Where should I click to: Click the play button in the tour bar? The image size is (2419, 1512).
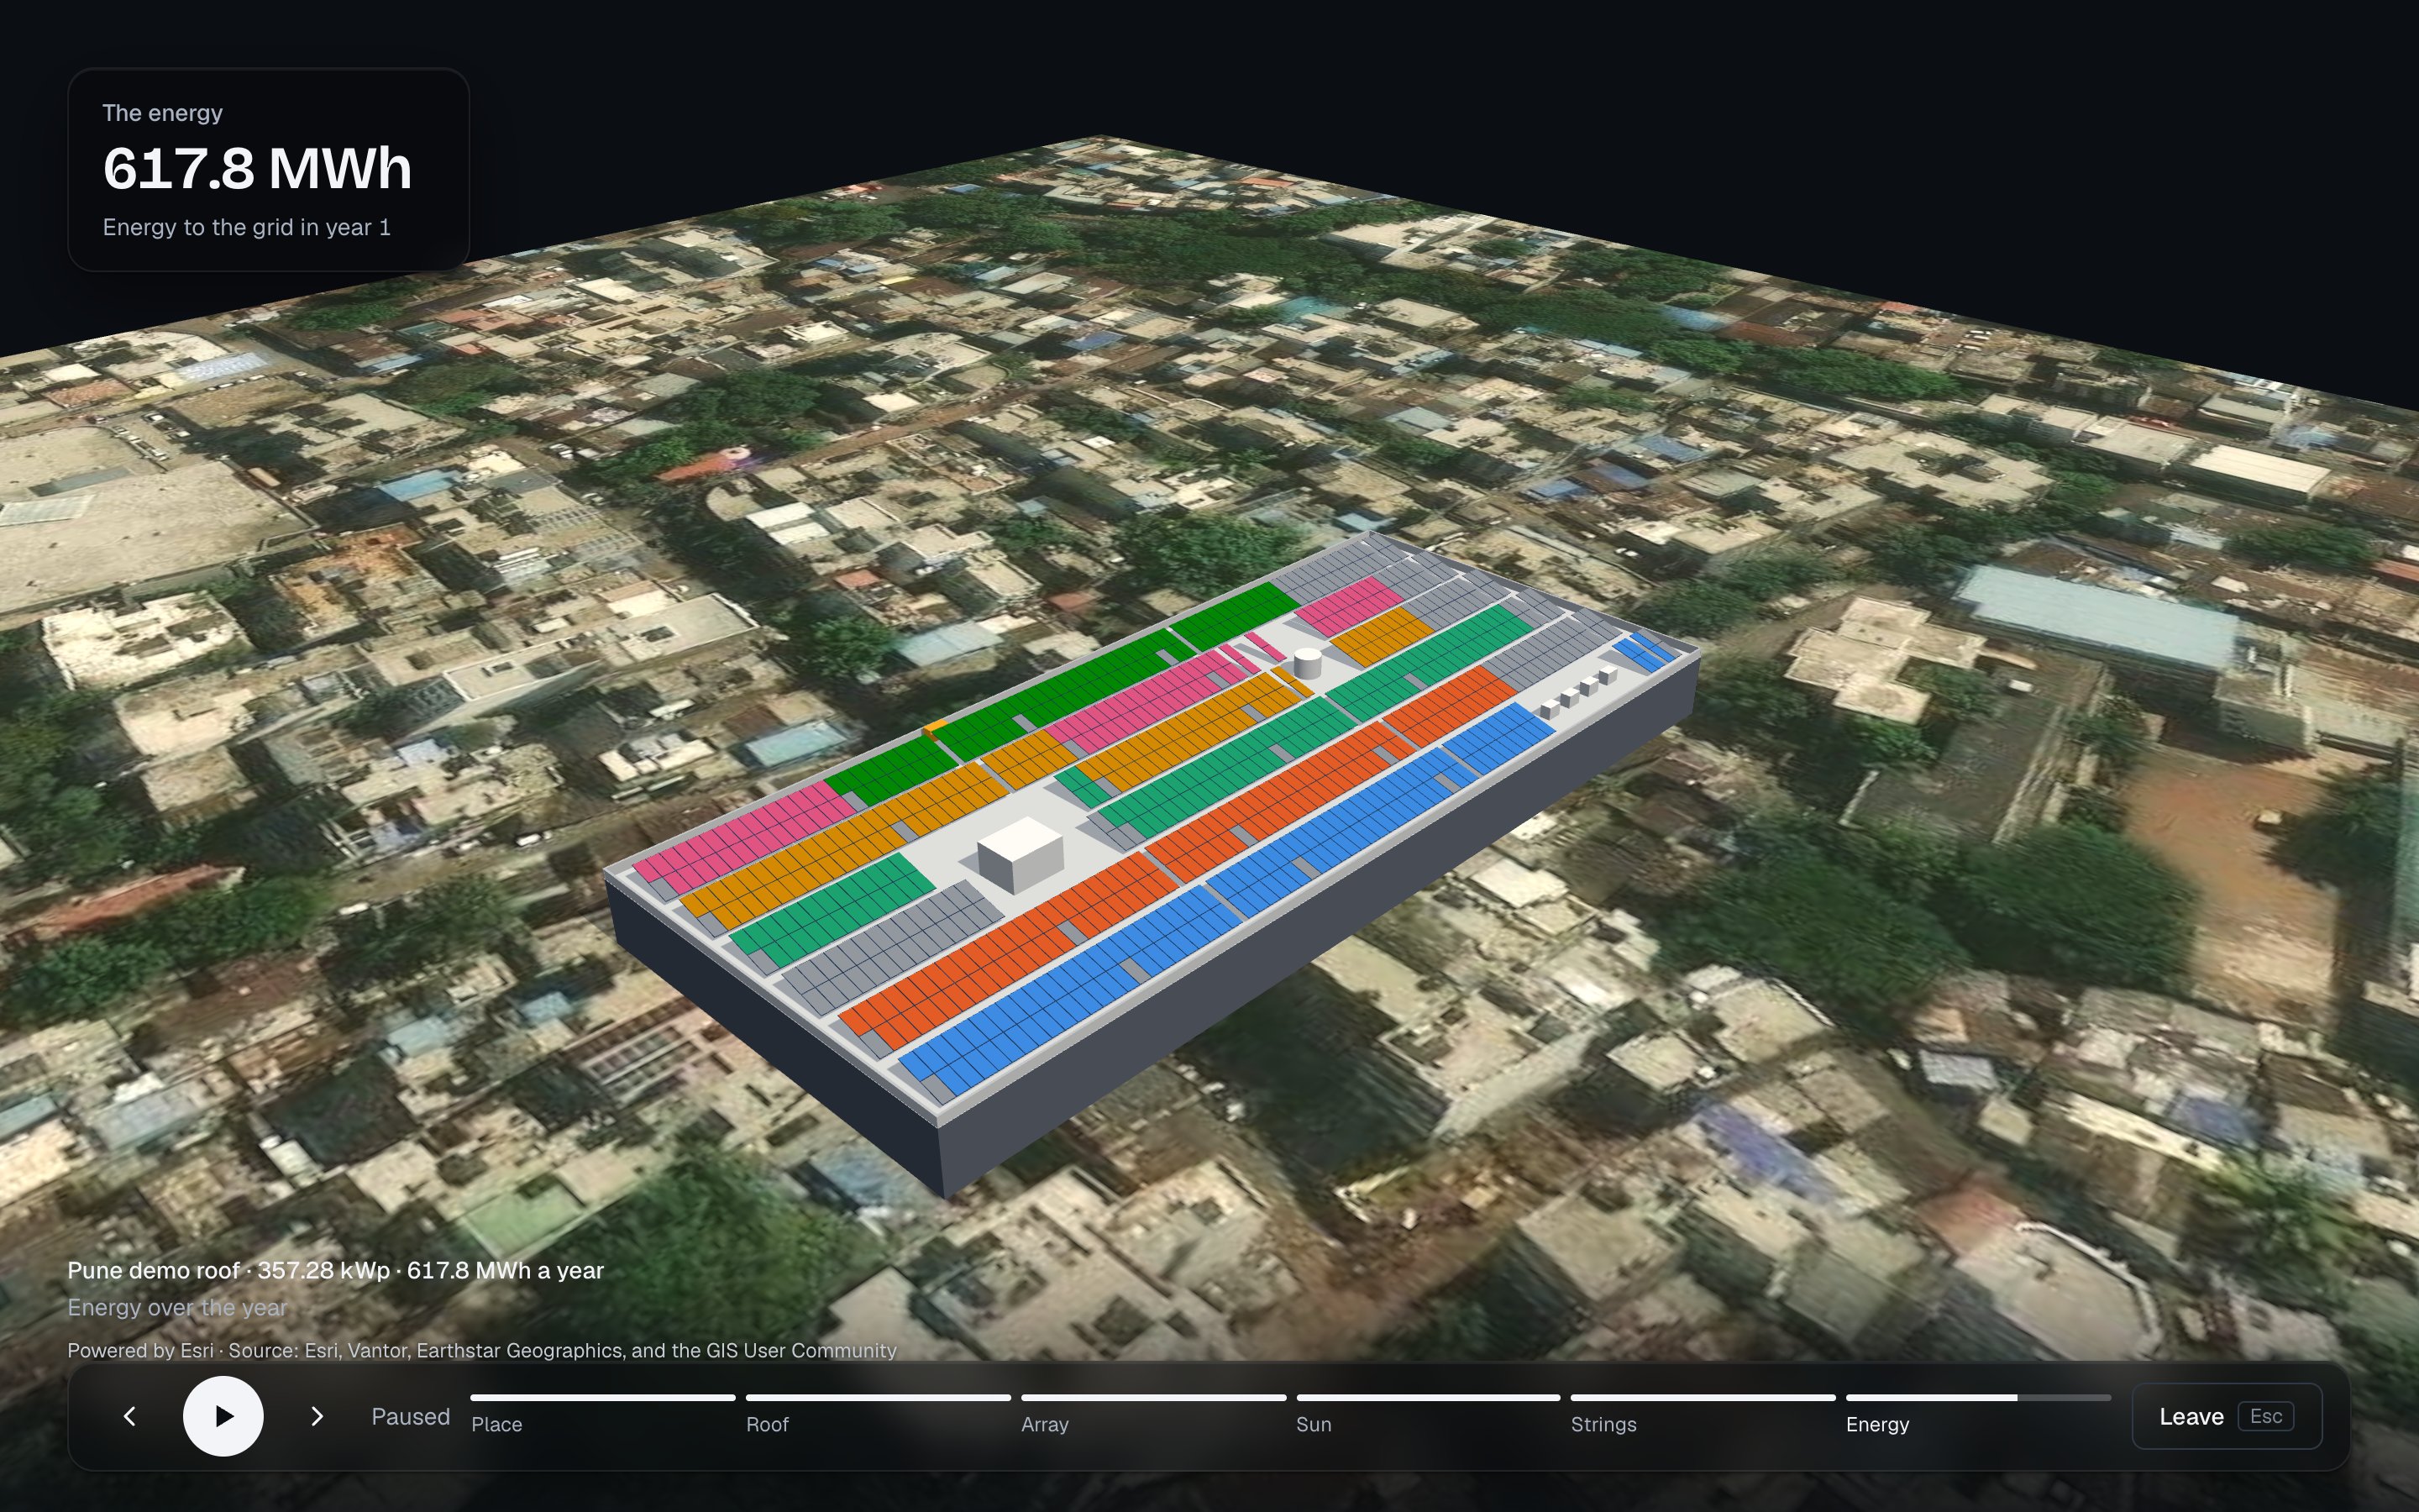(223, 1416)
